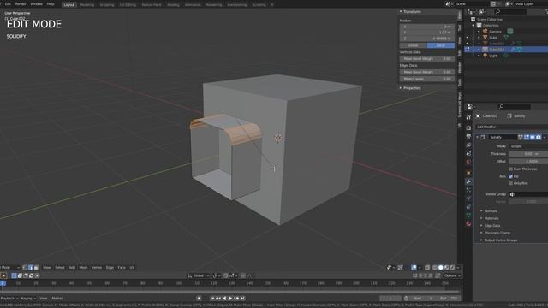Viewport: 548px width, 308px height.
Task: Play the animation in reverse
Action: tap(224, 299)
